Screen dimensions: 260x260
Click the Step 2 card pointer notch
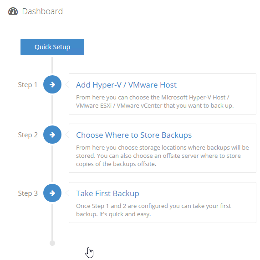point(67,135)
